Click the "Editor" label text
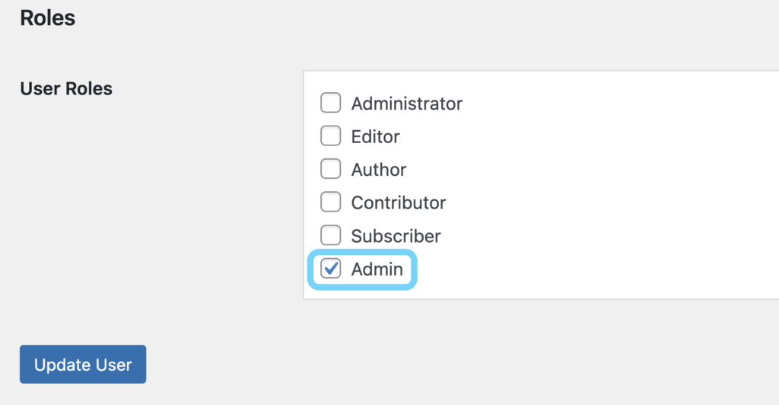The image size is (779, 405). click(375, 137)
